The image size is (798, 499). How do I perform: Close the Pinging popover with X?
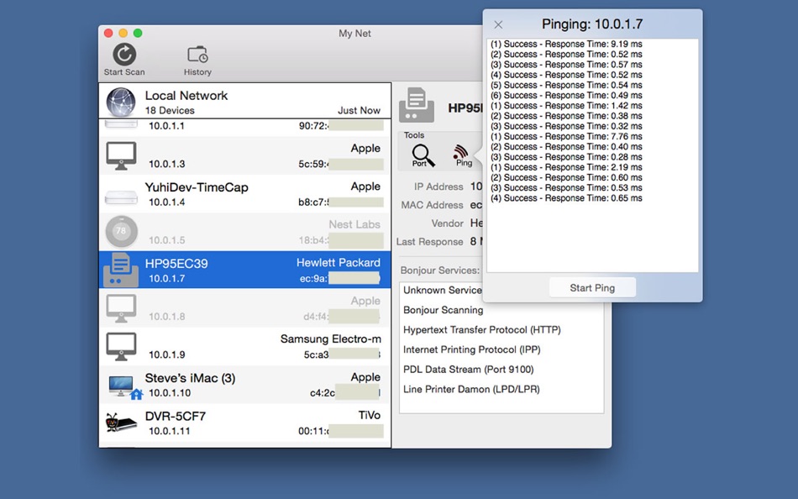pos(498,24)
